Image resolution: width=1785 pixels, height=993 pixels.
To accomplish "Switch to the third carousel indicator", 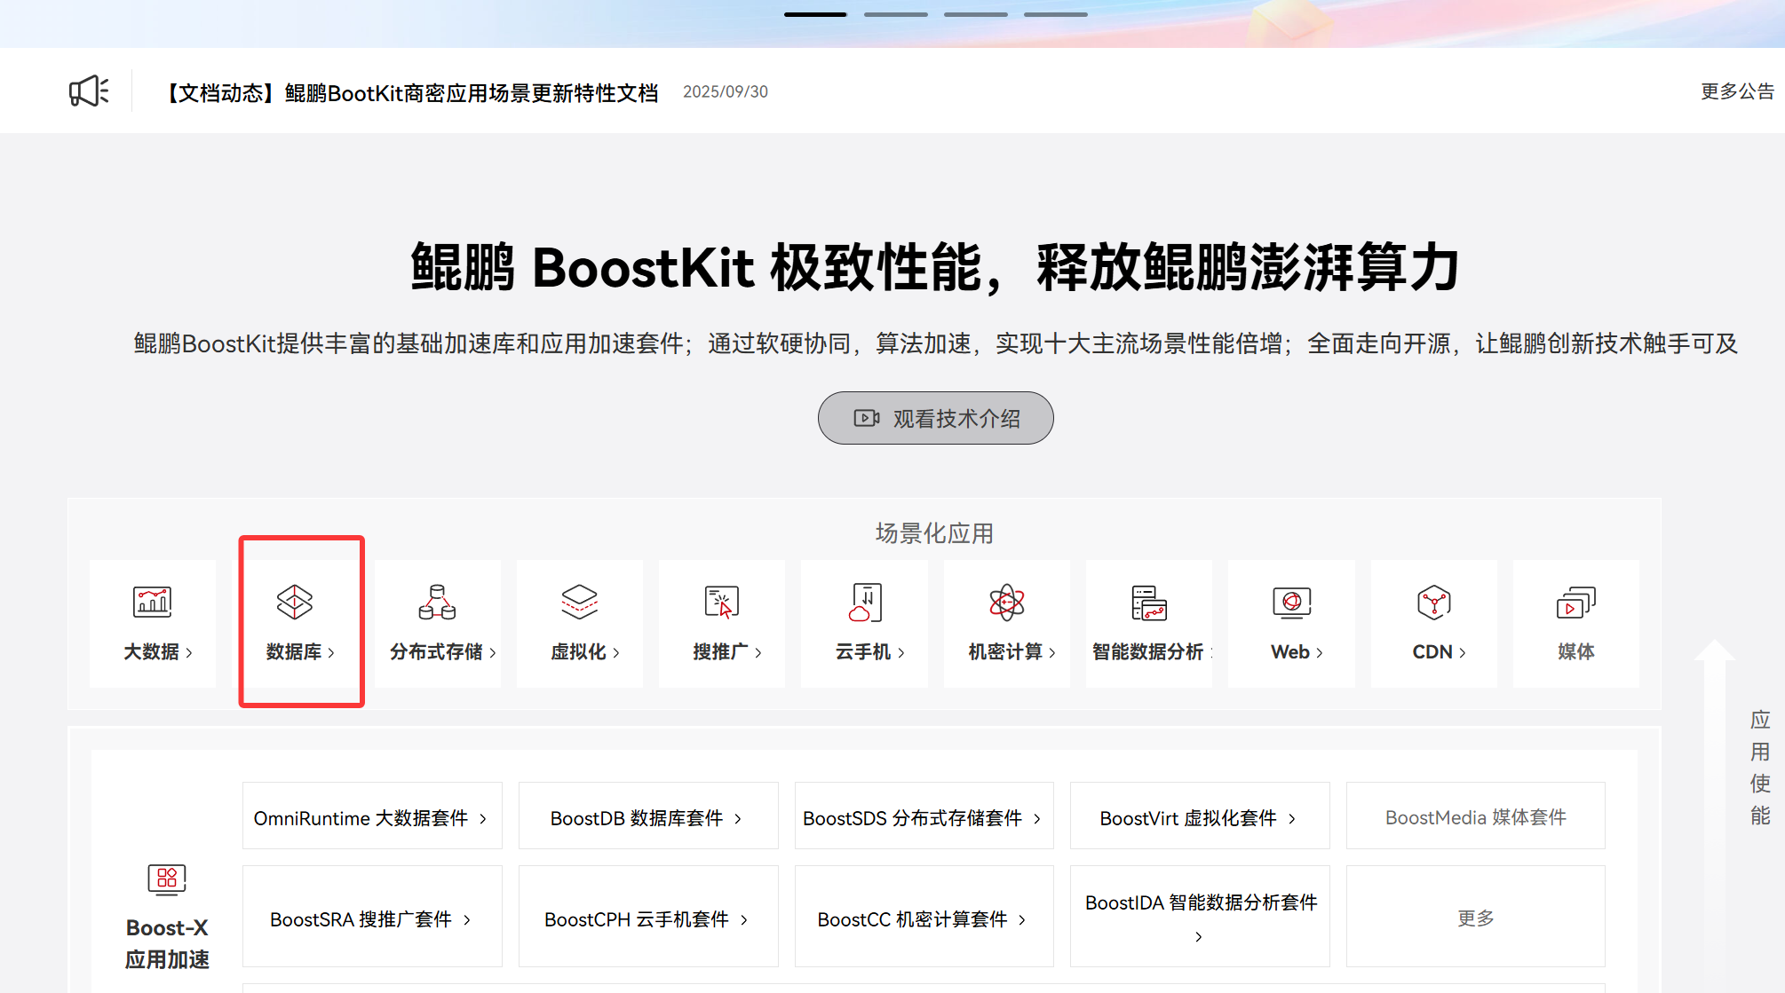I will click(975, 14).
